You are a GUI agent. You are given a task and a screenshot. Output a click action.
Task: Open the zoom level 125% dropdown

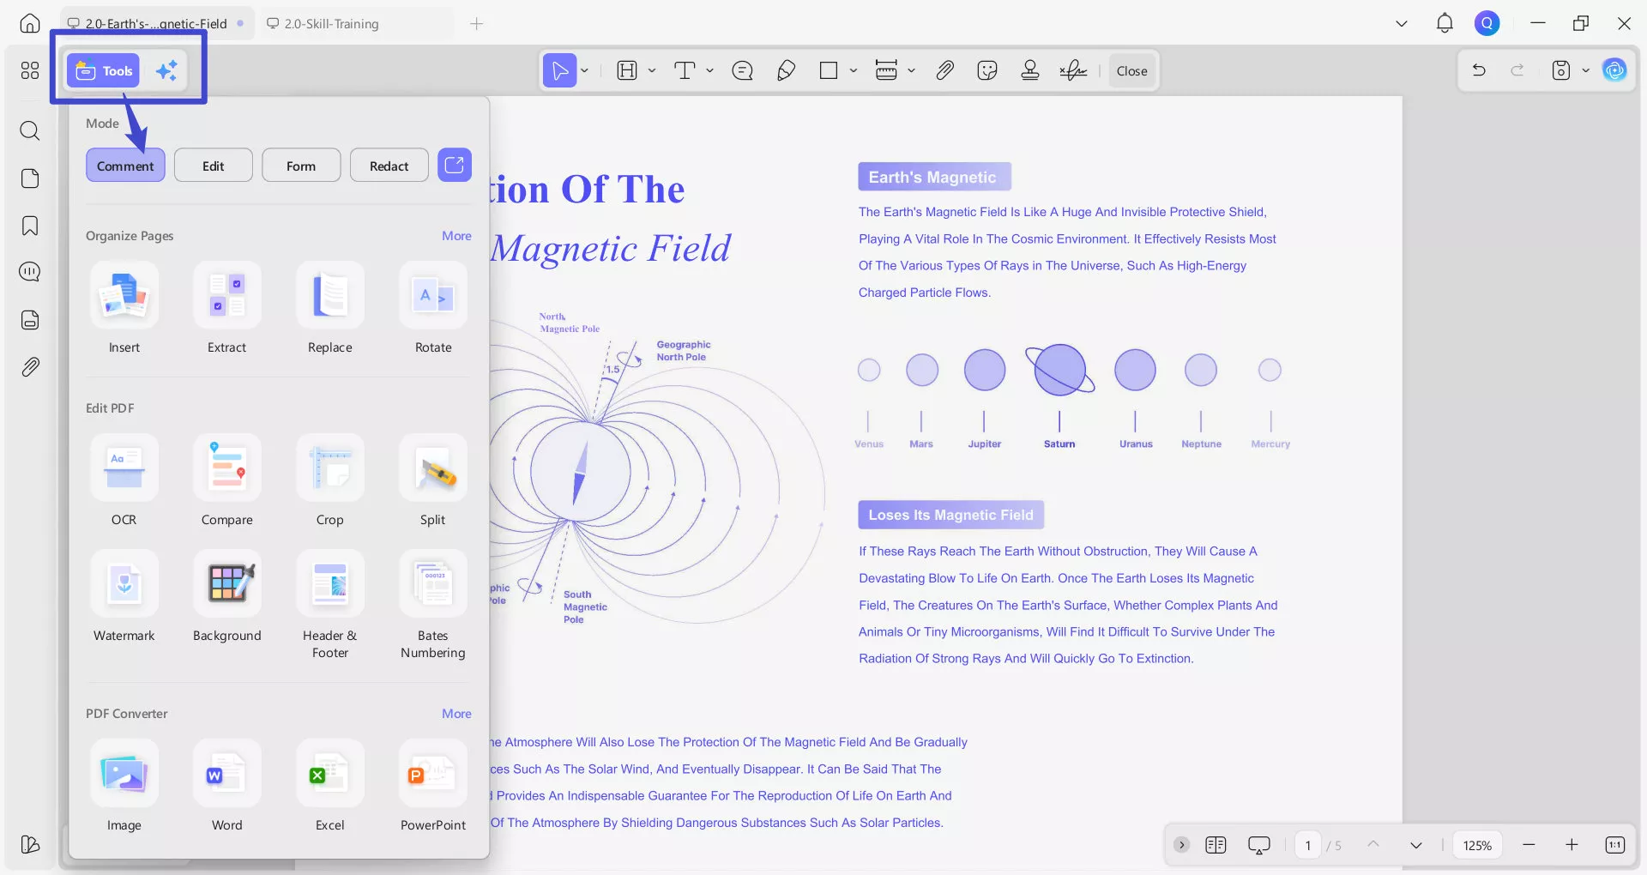click(1477, 845)
